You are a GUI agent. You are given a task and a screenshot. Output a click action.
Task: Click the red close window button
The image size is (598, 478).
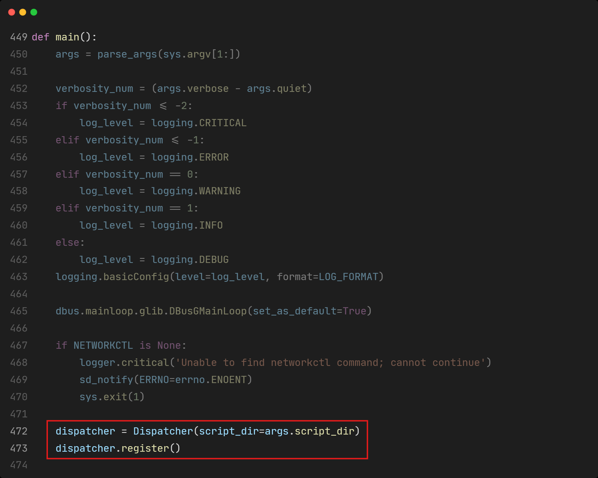click(12, 12)
